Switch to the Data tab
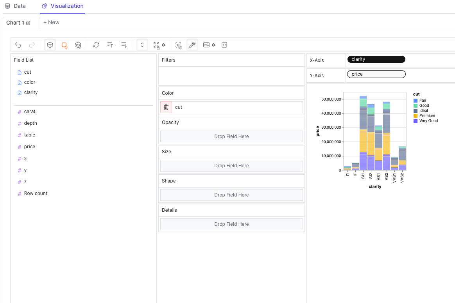The height and width of the screenshot is (303, 455). [15, 6]
